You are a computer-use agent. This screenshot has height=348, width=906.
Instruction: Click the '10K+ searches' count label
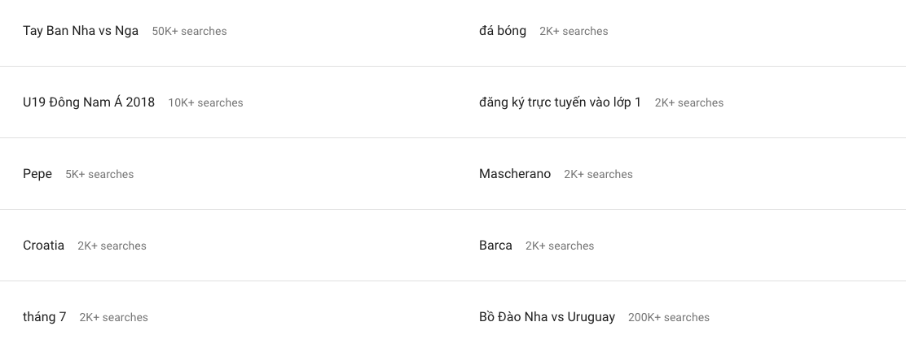coord(205,102)
